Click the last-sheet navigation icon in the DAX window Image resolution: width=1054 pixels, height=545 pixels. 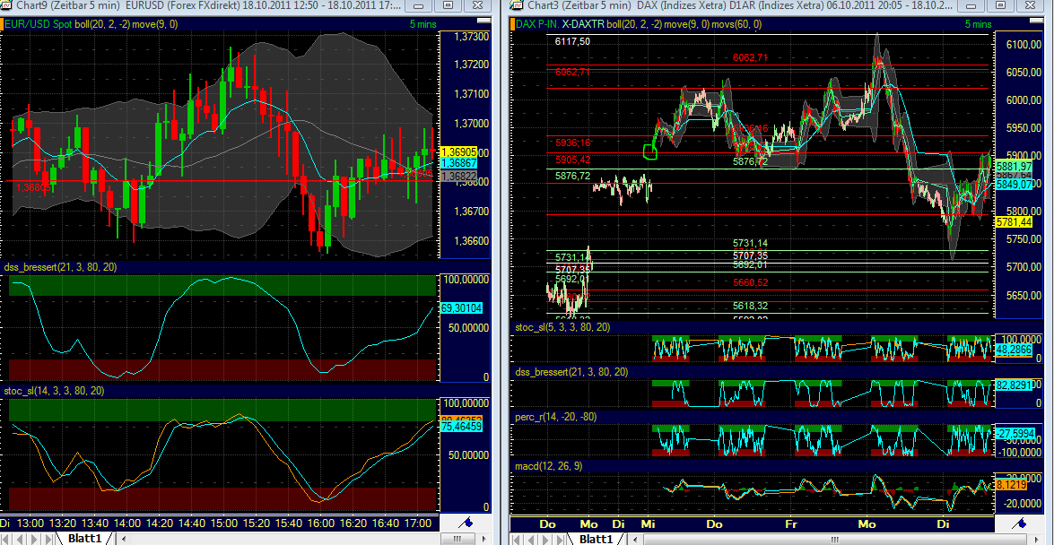coord(557,539)
